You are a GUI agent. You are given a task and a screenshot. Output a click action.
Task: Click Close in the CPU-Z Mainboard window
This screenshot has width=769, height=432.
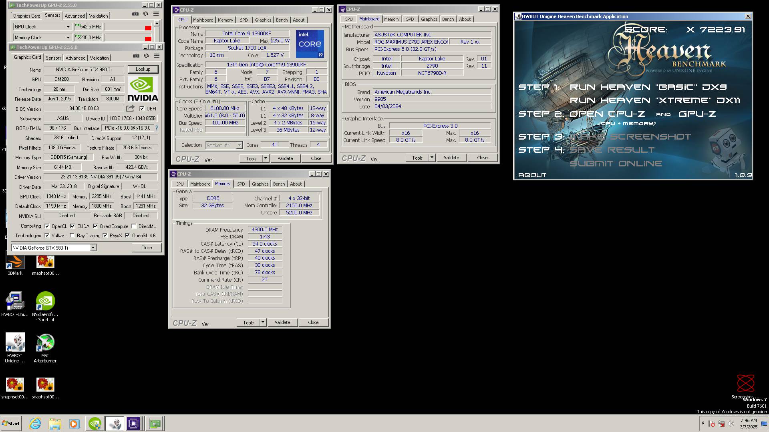point(482,158)
